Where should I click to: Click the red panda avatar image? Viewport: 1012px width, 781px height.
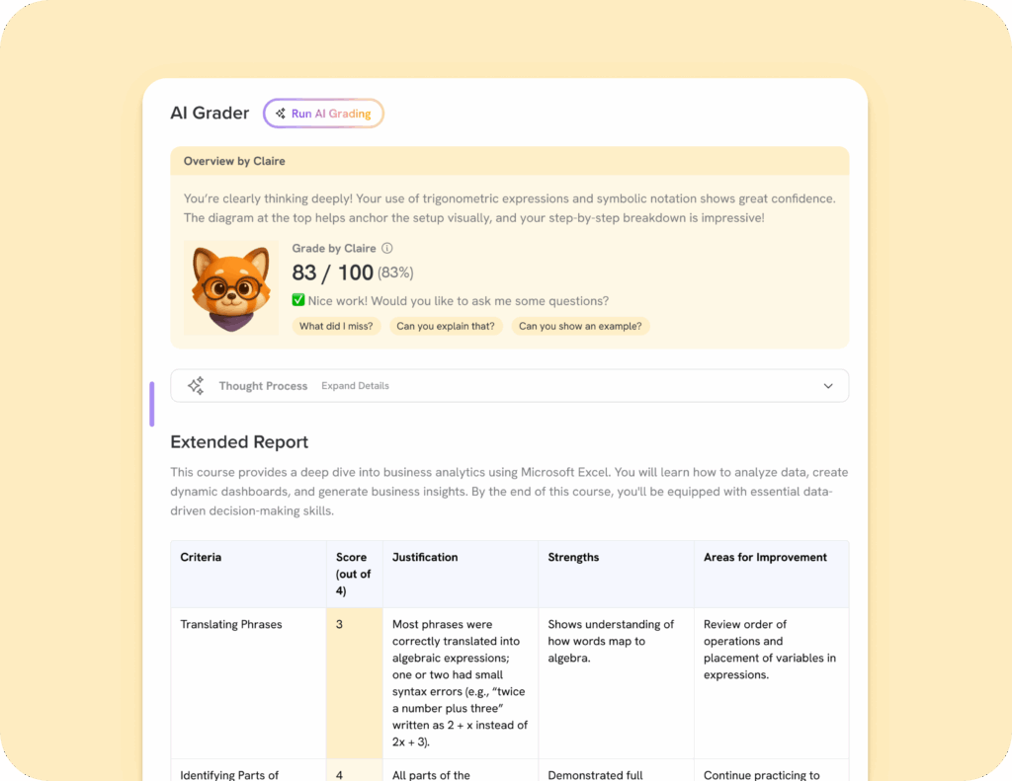pyautogui.click(x=231, y=288)
